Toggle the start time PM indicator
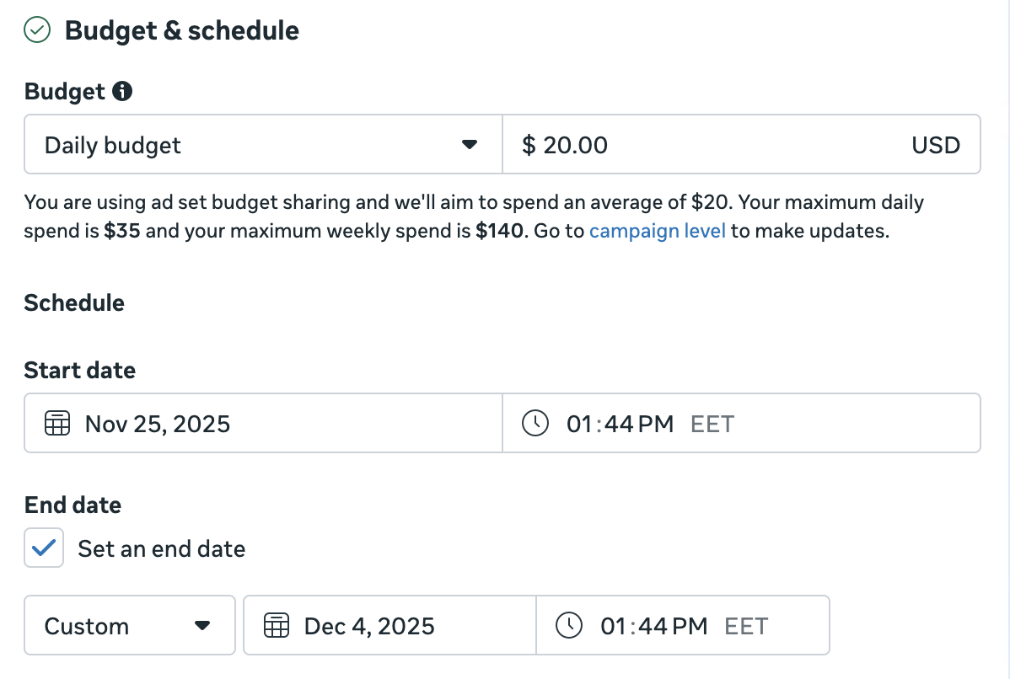 tap(656, 423)
